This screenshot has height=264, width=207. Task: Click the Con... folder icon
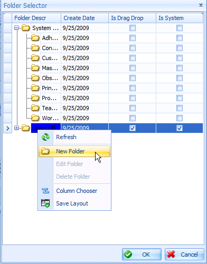35,48
